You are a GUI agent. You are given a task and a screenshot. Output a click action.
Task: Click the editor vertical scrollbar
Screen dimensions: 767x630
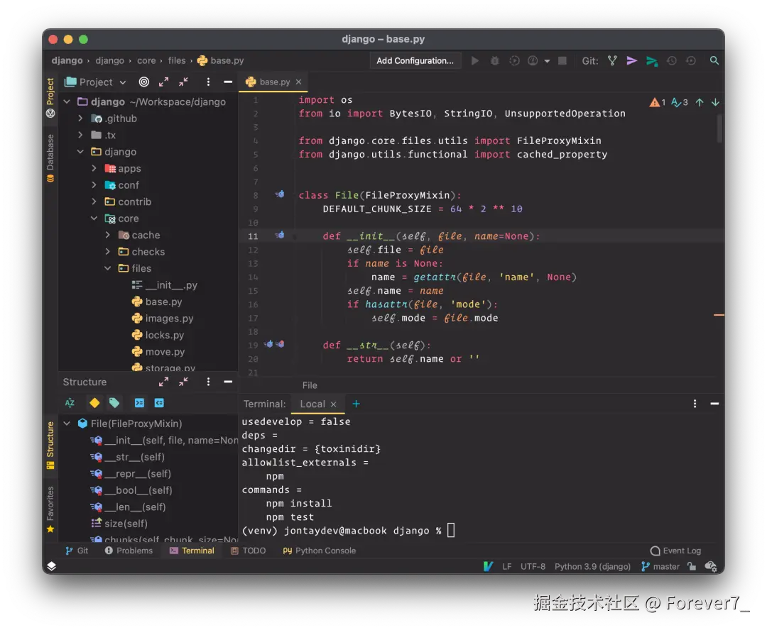[x=719, y=128]
